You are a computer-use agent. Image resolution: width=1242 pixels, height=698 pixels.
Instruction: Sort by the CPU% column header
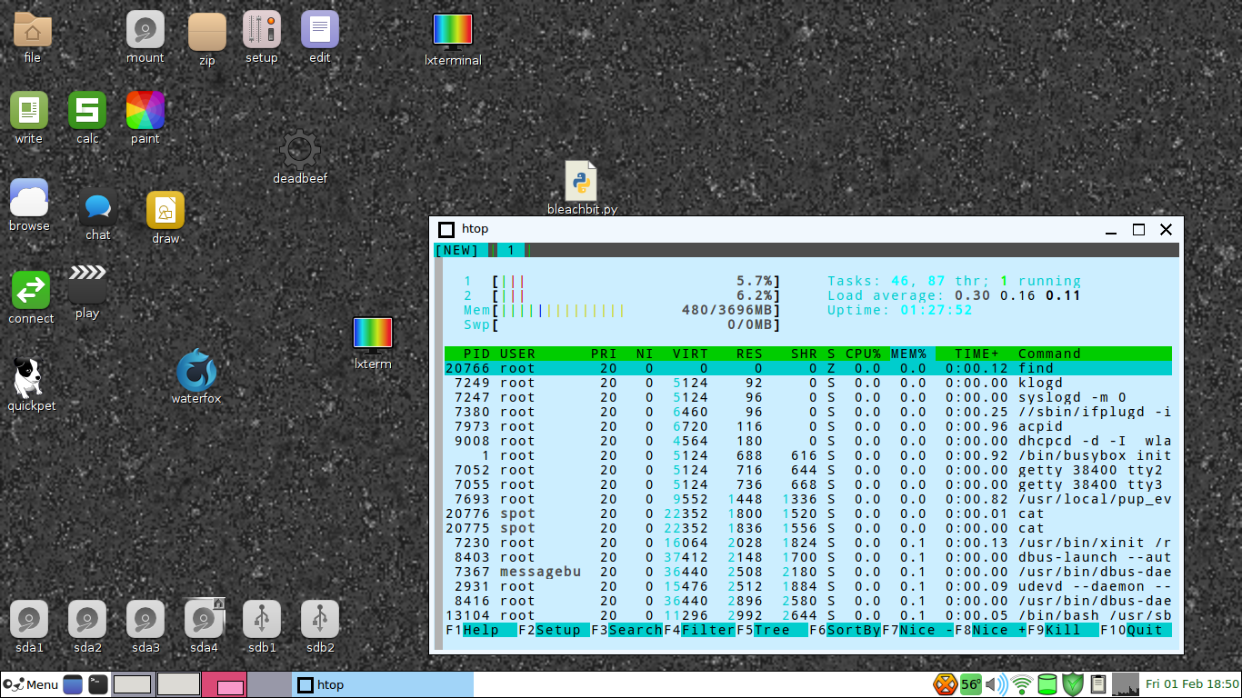point(863,354)
